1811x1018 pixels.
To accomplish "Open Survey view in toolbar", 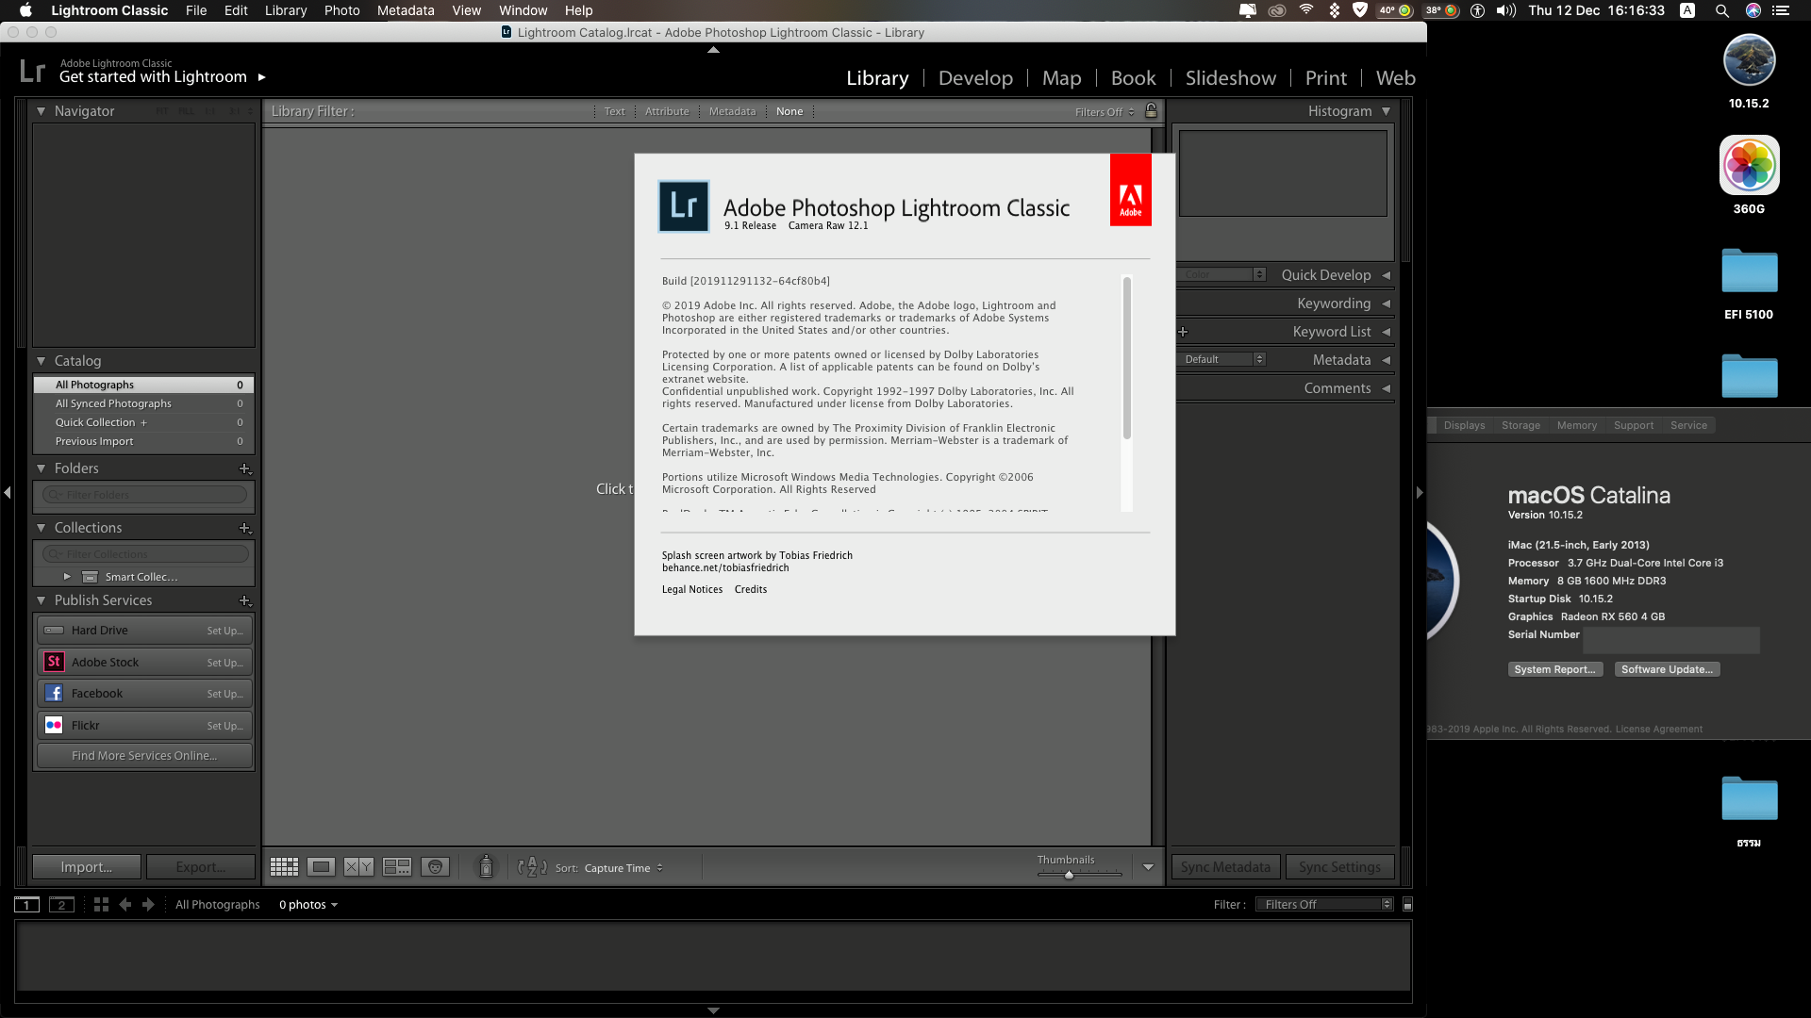I will (x=397, y=867).
